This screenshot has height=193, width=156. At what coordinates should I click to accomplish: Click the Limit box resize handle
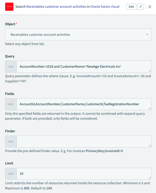[150, 178]
